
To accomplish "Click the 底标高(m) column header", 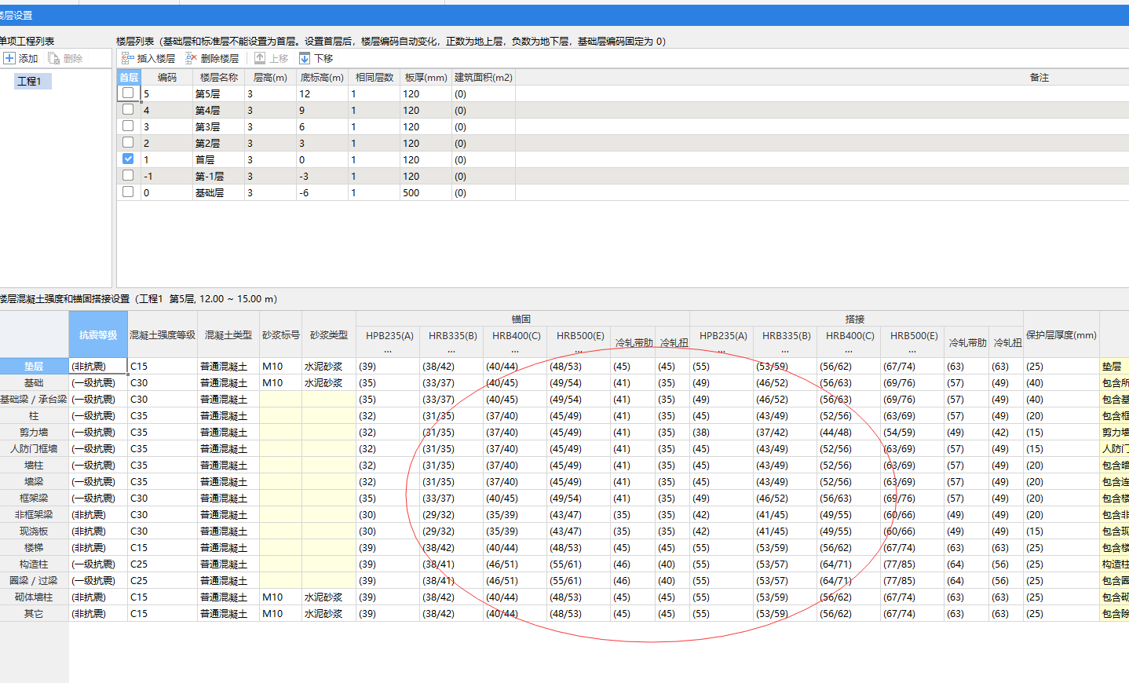I will point(322,78).
